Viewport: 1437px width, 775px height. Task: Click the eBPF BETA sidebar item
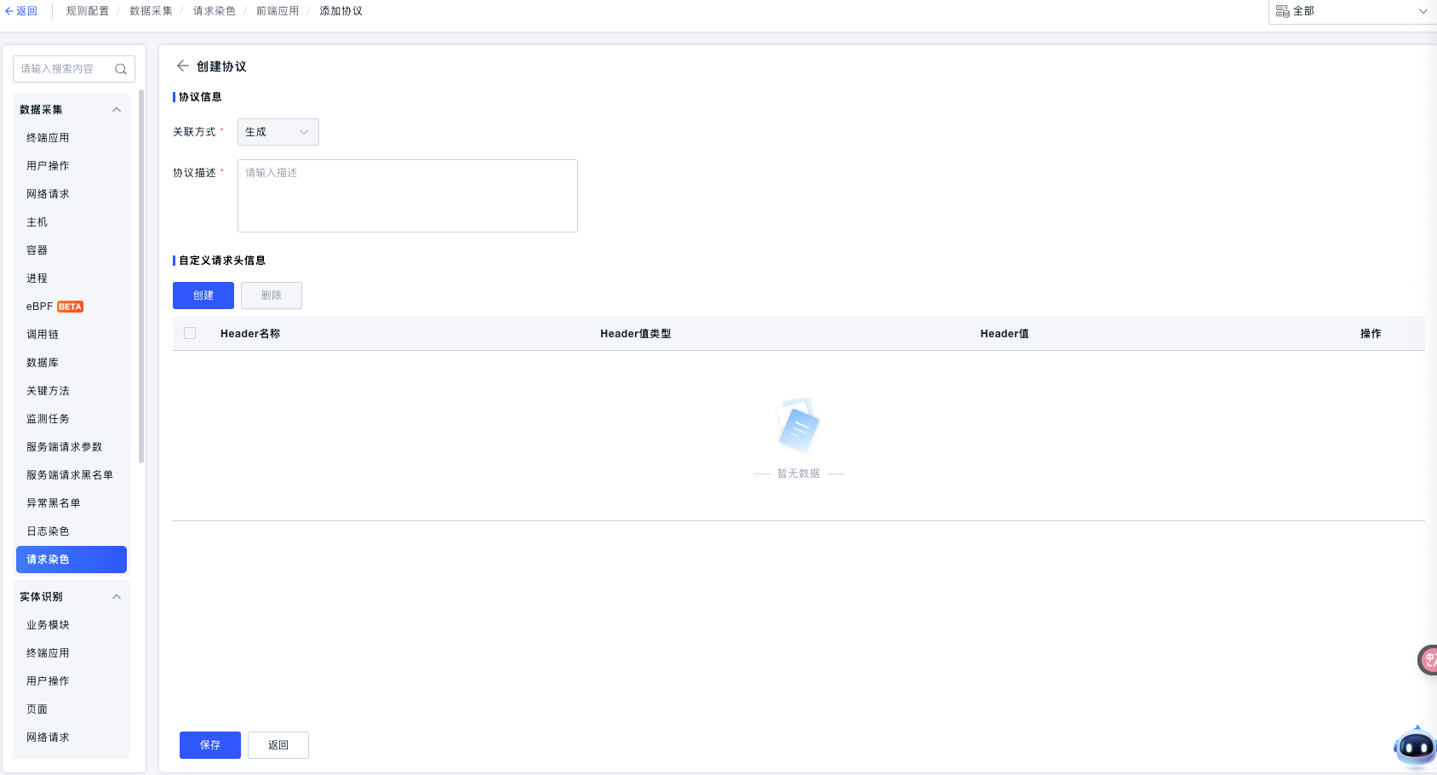(x=54, y=307)
